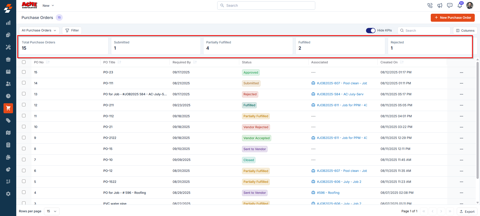Screen dimensions: 480x216
Task: Click the New Purchase Order button
Action: click(453, 18)
